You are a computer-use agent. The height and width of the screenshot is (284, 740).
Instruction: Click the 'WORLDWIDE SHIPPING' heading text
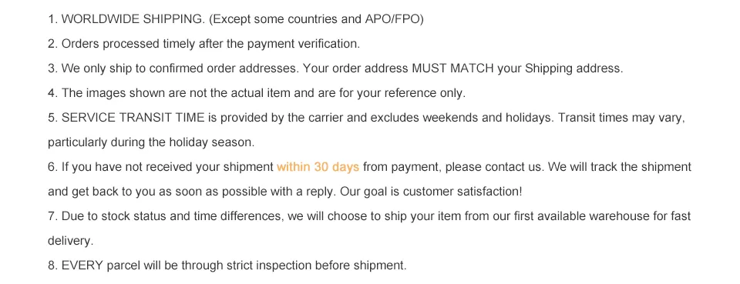[x=133, y=19]
